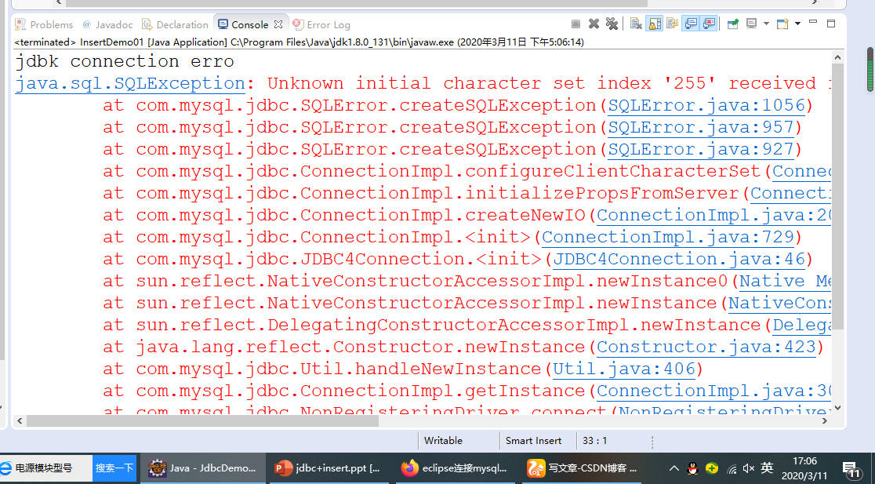Screen dimensions: 875x484
Task: Click the DelegatingConstructorAccessorImpl.newInstance stack line
Action: click(467, 326)
